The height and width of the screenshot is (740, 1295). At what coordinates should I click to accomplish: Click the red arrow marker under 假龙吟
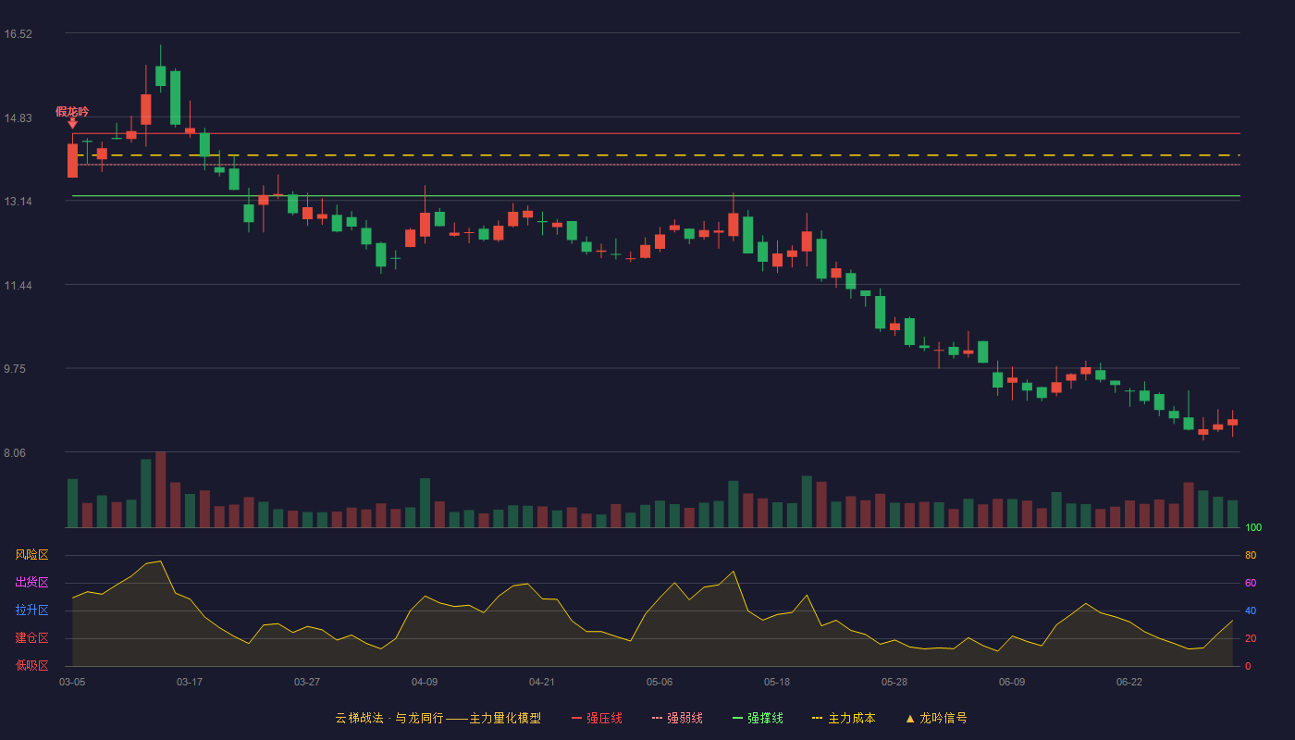point(72,123)
